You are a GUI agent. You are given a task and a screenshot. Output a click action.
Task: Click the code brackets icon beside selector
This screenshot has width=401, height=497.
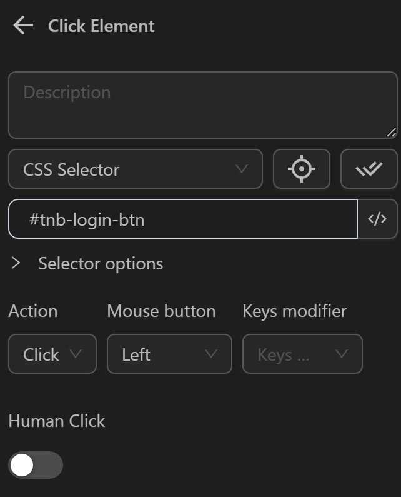377,219
